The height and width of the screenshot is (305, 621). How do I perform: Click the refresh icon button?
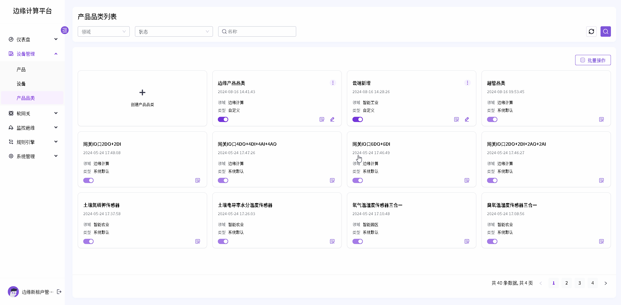591,31
